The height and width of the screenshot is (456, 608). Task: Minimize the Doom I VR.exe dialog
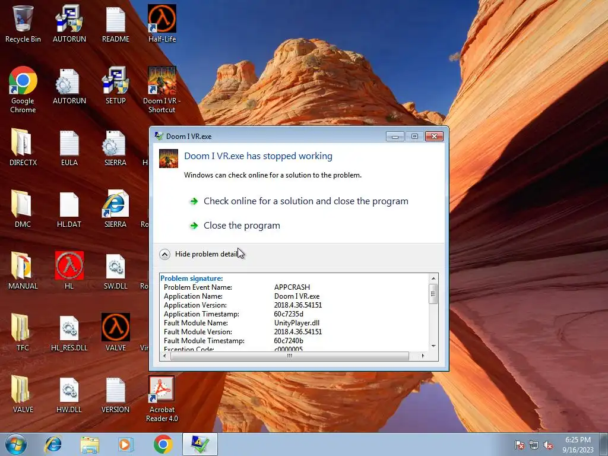(395, 137)
